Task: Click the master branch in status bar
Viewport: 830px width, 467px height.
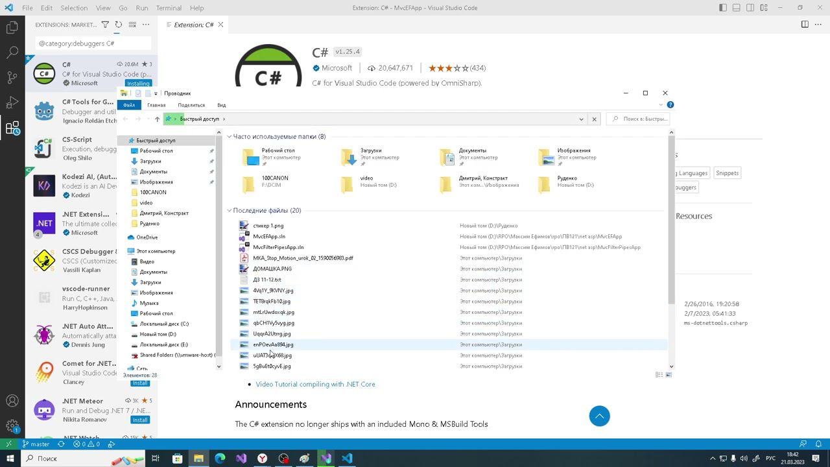Action: pyautogui.click(x=36, y=444)
